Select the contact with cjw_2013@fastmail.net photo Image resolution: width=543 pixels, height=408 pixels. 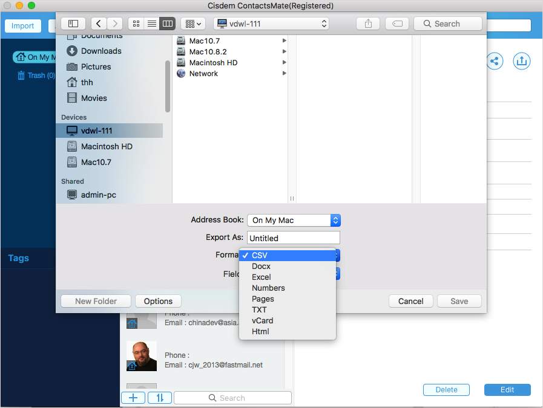(x=142, y=356)
